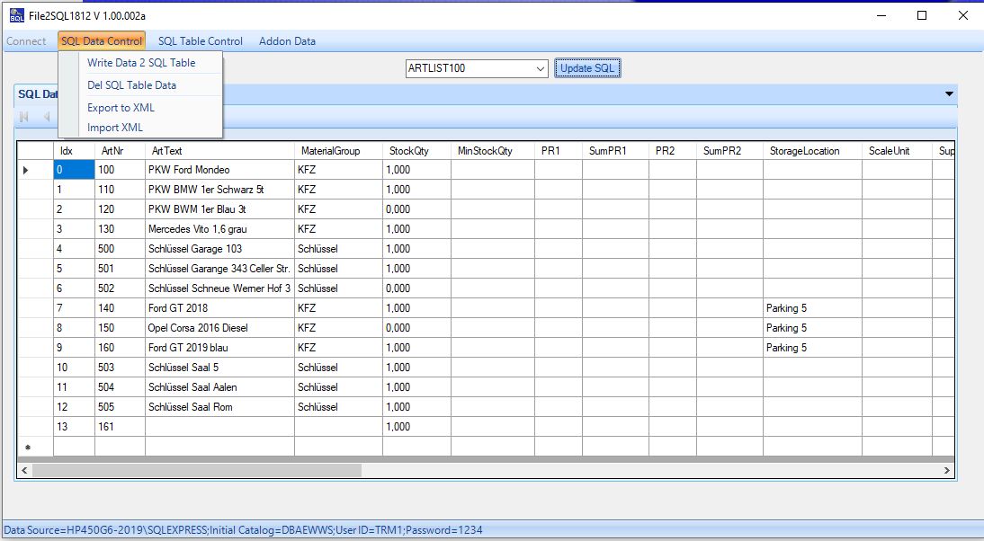Open the ARTLIST100 table dropdown
Image resolution: width=984 pixels, height=541 pixels.
(x=541, y=68)
